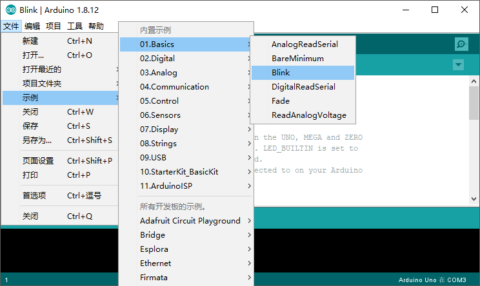
Task: Open the 编辑 menu
Action: point(32,26)
